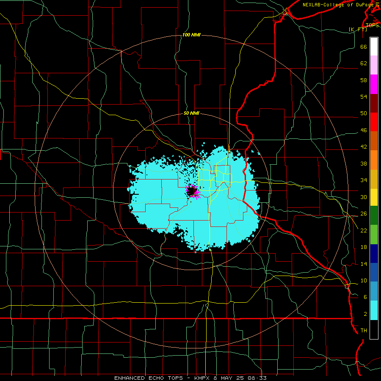Select the dark green legend swatch

(x=374, y=215)
